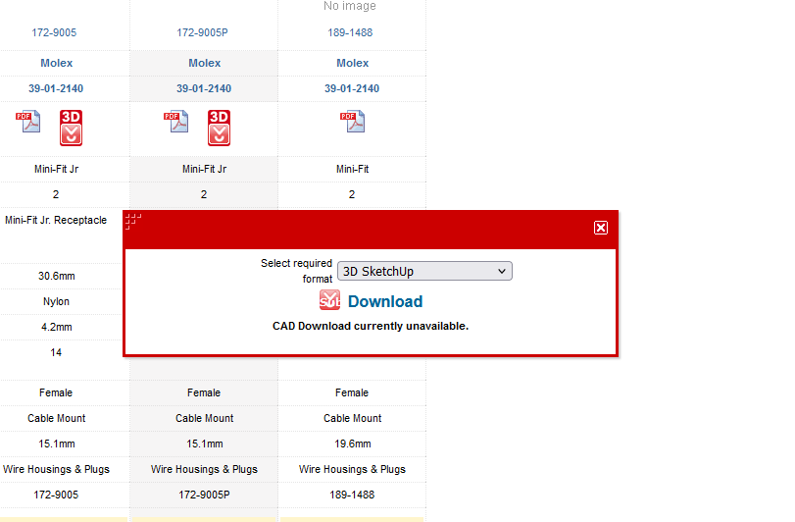Open stock number link 172-9005P at top
This screenshot has height=522, width=795.
tap(202, 32)
